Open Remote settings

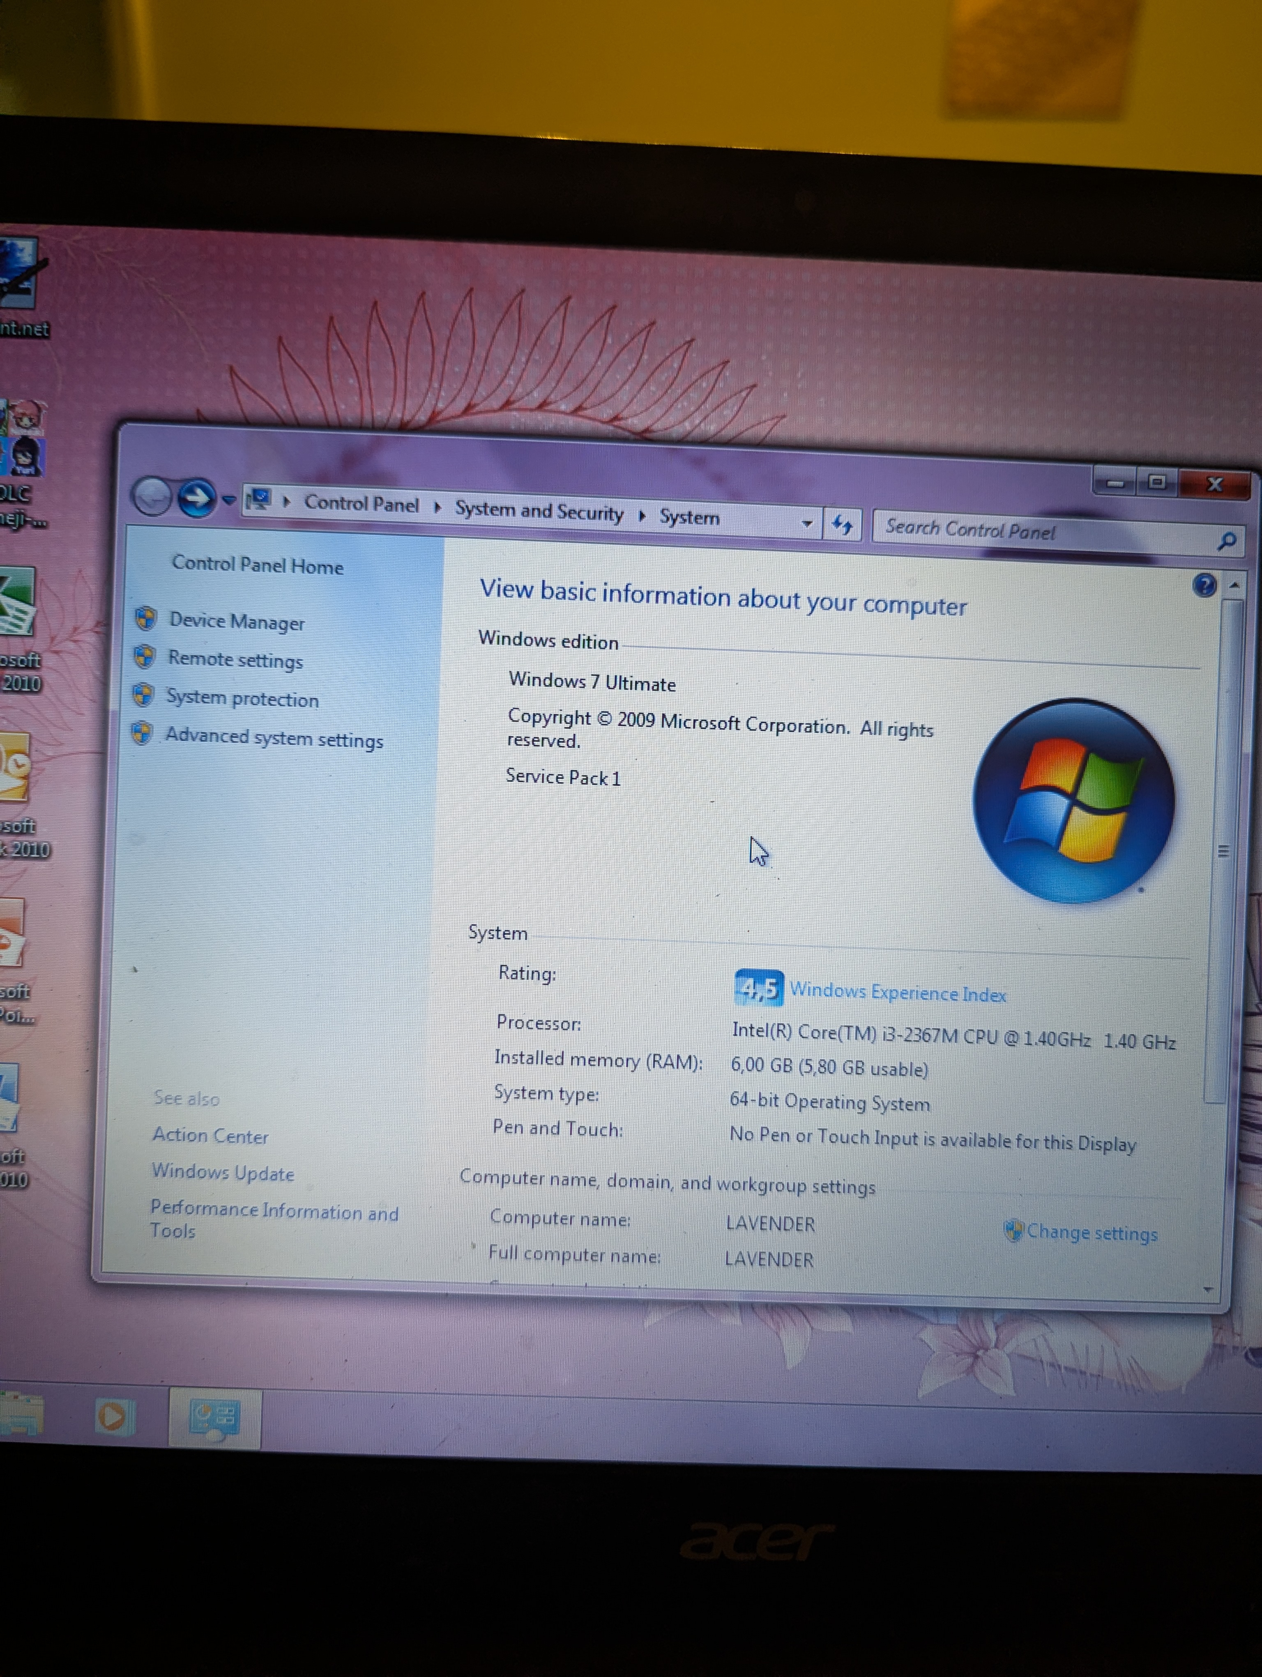[x=235, y=660]
